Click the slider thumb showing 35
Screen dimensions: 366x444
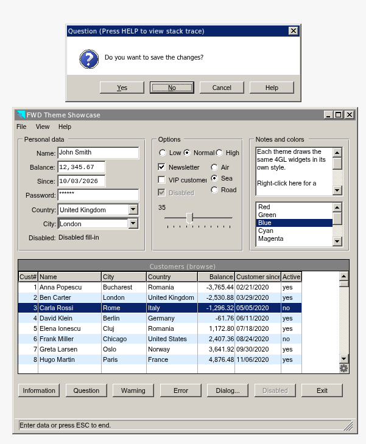click(189, 218)
